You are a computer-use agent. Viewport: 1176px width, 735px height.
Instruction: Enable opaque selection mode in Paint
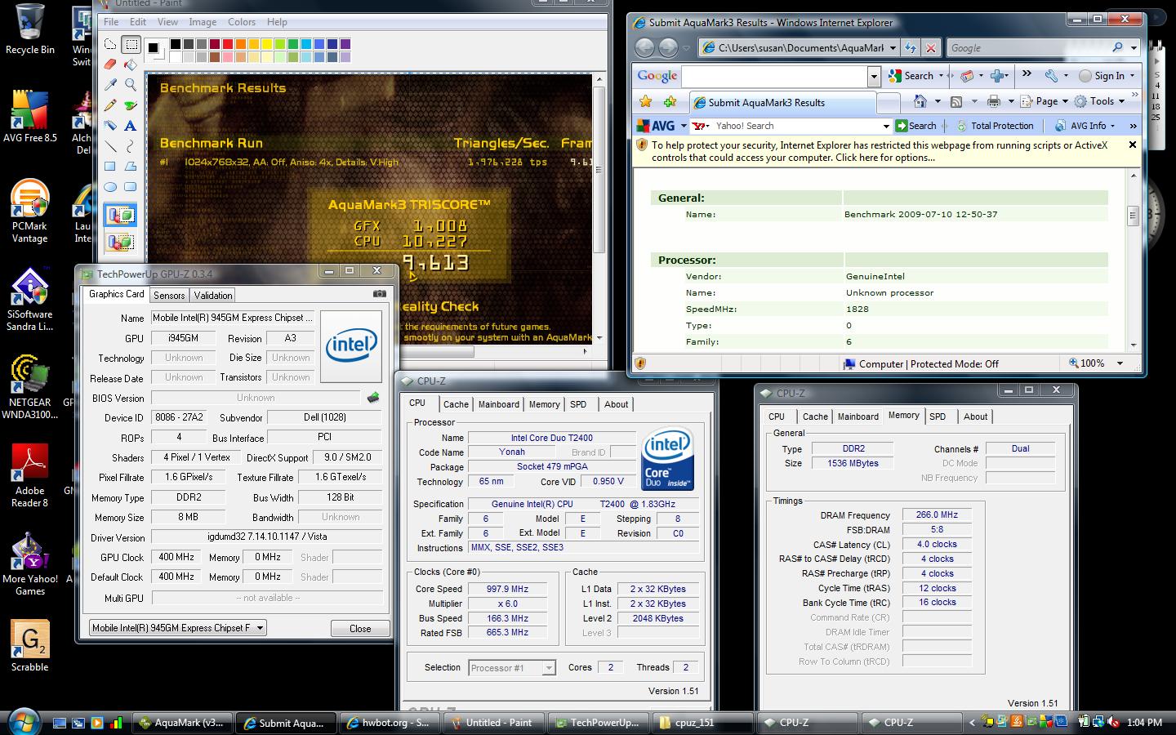click(121, 216)
